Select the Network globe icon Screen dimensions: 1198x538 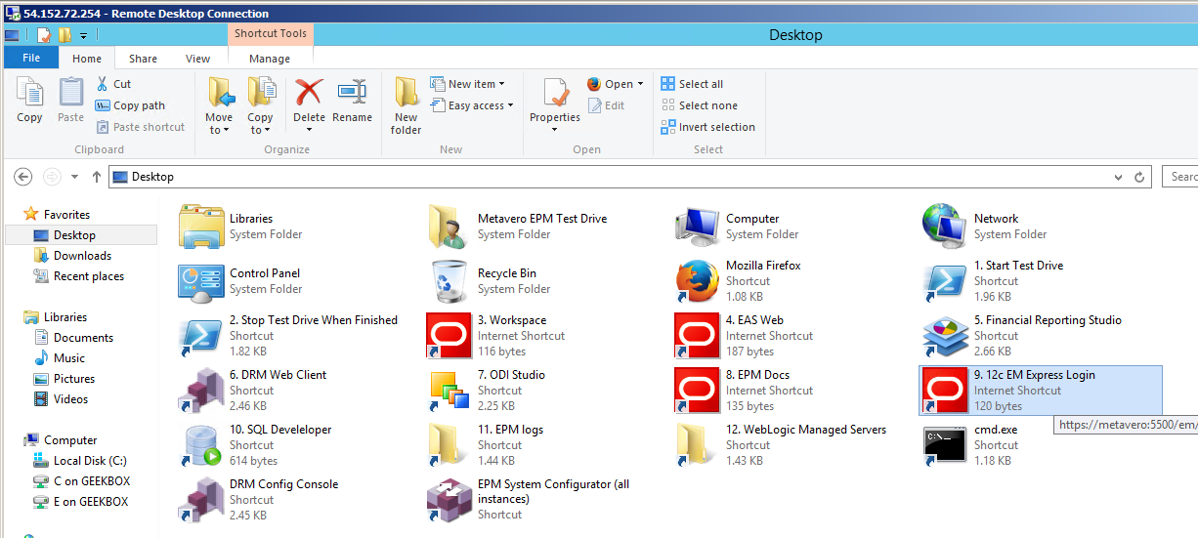(946, 227)
